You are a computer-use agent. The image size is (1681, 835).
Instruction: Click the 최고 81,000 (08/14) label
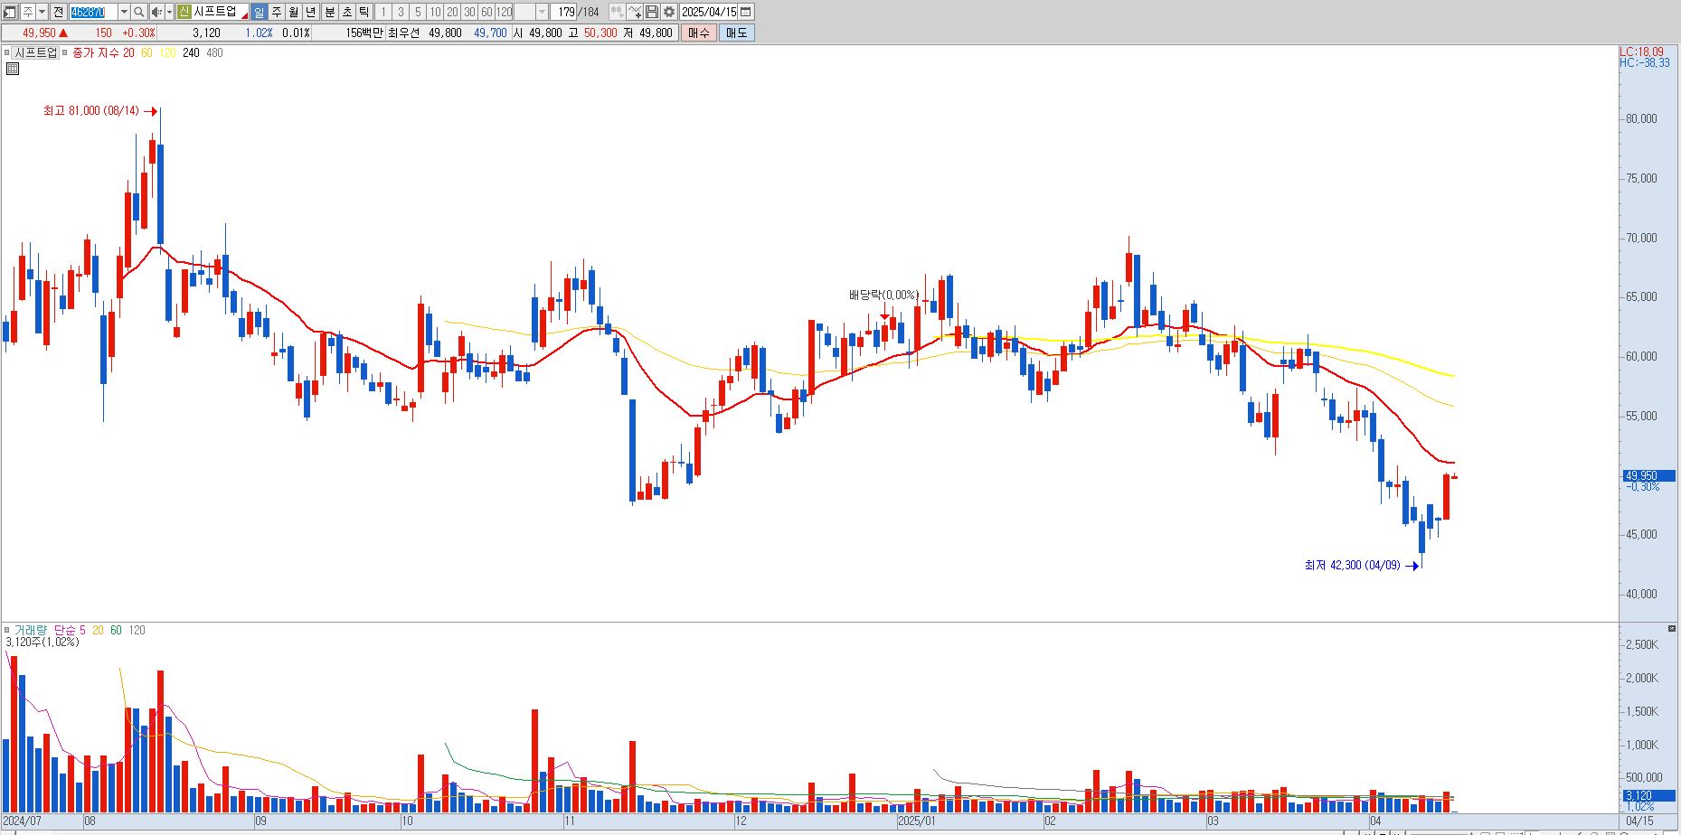point(91,110)
